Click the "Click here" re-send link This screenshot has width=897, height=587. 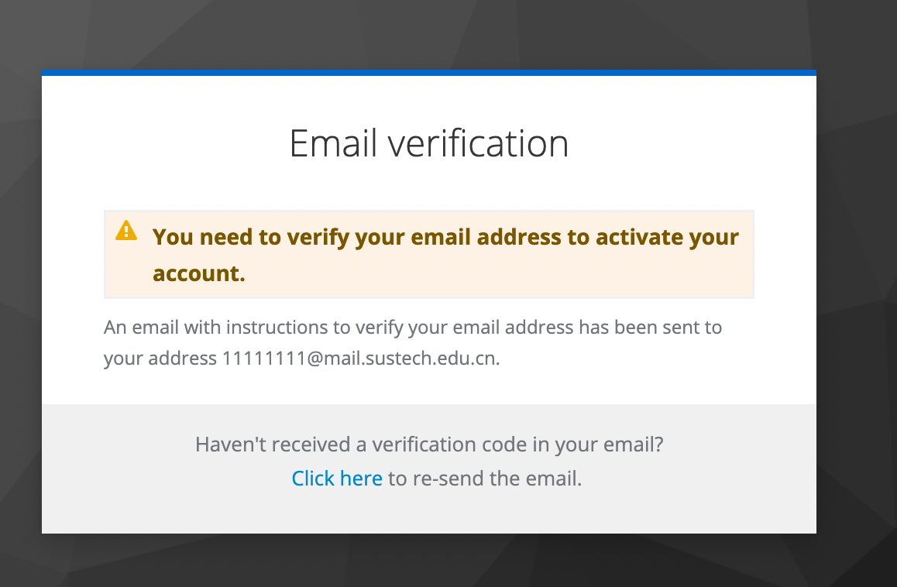pyautogui.click(x=337, y=479)
